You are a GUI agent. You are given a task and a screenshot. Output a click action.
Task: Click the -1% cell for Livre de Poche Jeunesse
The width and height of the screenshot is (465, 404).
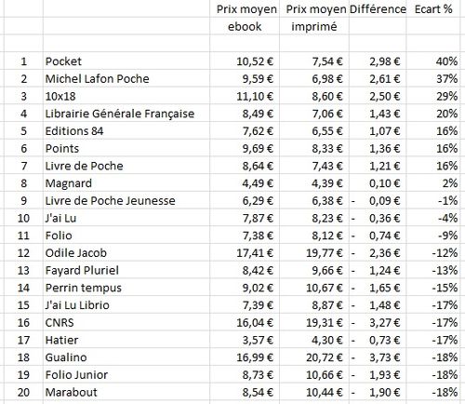click(x=433, y=201)
